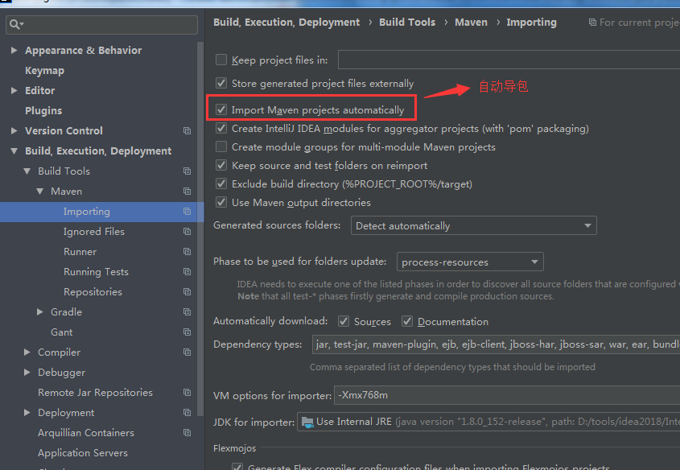Open 'Generated sources folders' dropdown
The width and height of the screenshot is (680, 470).
tap(473, 225)
